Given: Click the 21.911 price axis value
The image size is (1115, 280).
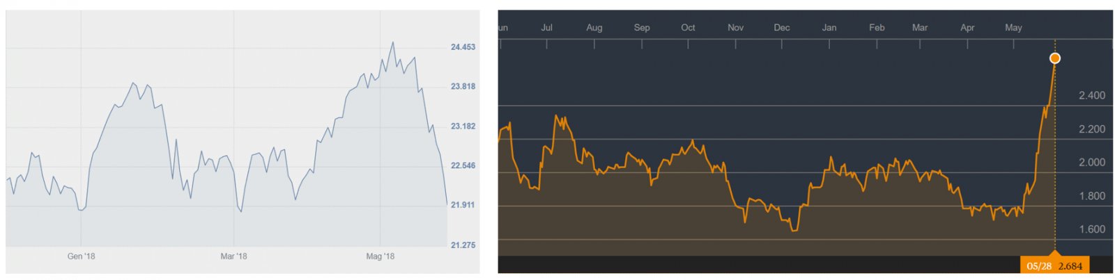Looking at the screenshot, I should click(463, 205).
